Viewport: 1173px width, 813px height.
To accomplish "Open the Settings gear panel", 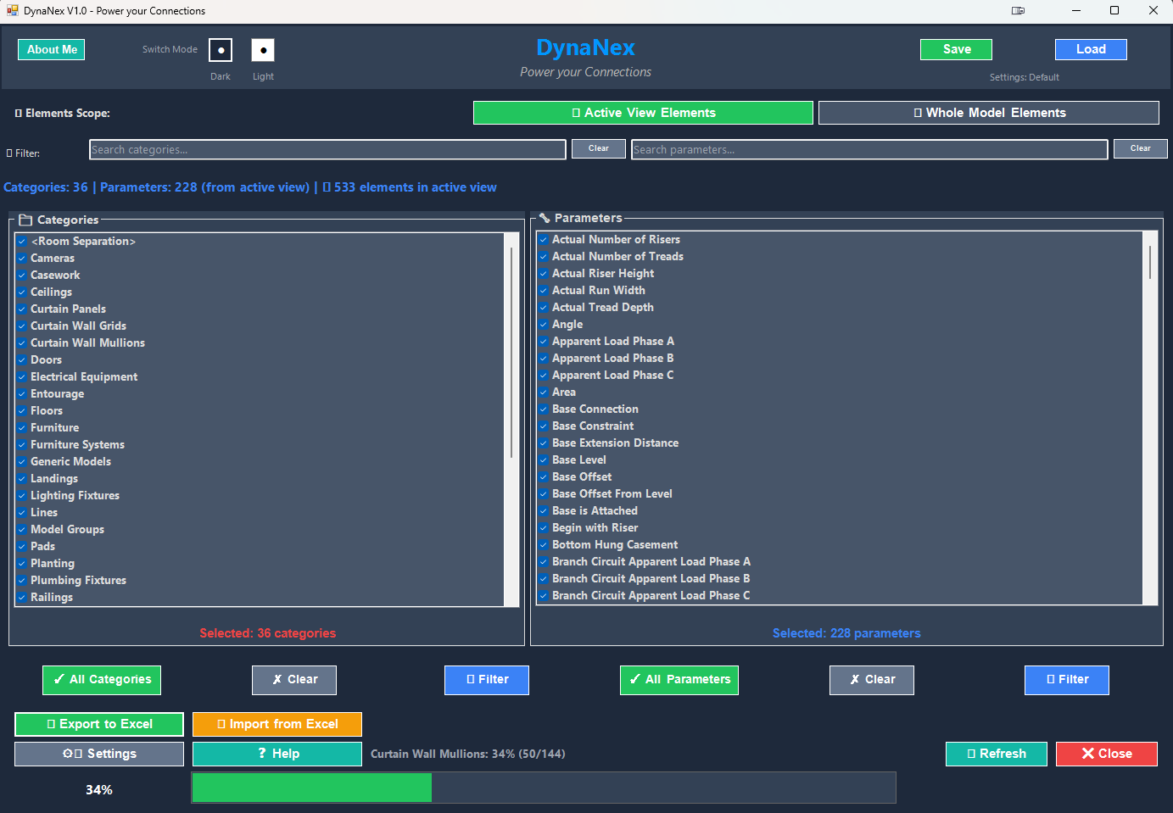I will click(x=98, y=754).
